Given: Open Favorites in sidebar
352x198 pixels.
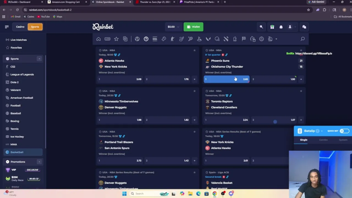Looking at the screenshot, I should [16, 48].
